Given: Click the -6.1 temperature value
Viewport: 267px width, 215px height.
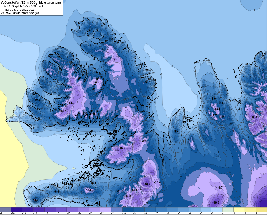Looking at the screenshot, I should (94, 183).
